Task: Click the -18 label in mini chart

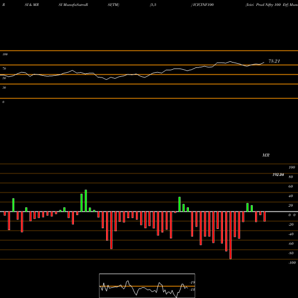Action: (193, 290)
